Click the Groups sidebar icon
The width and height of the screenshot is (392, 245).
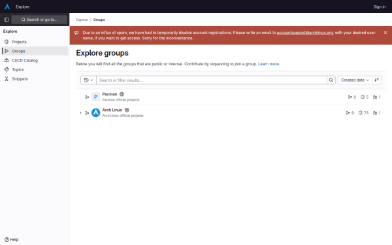click(x=7, y=51)
